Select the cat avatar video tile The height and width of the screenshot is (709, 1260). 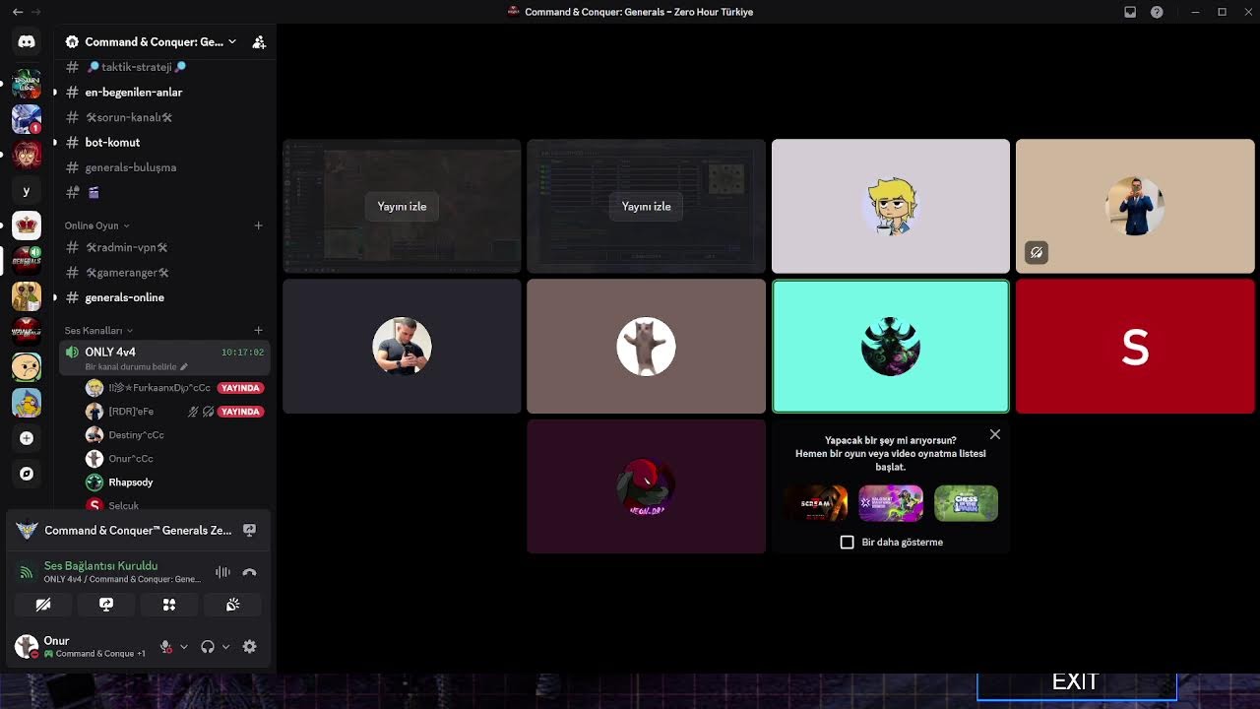point(647,347)
